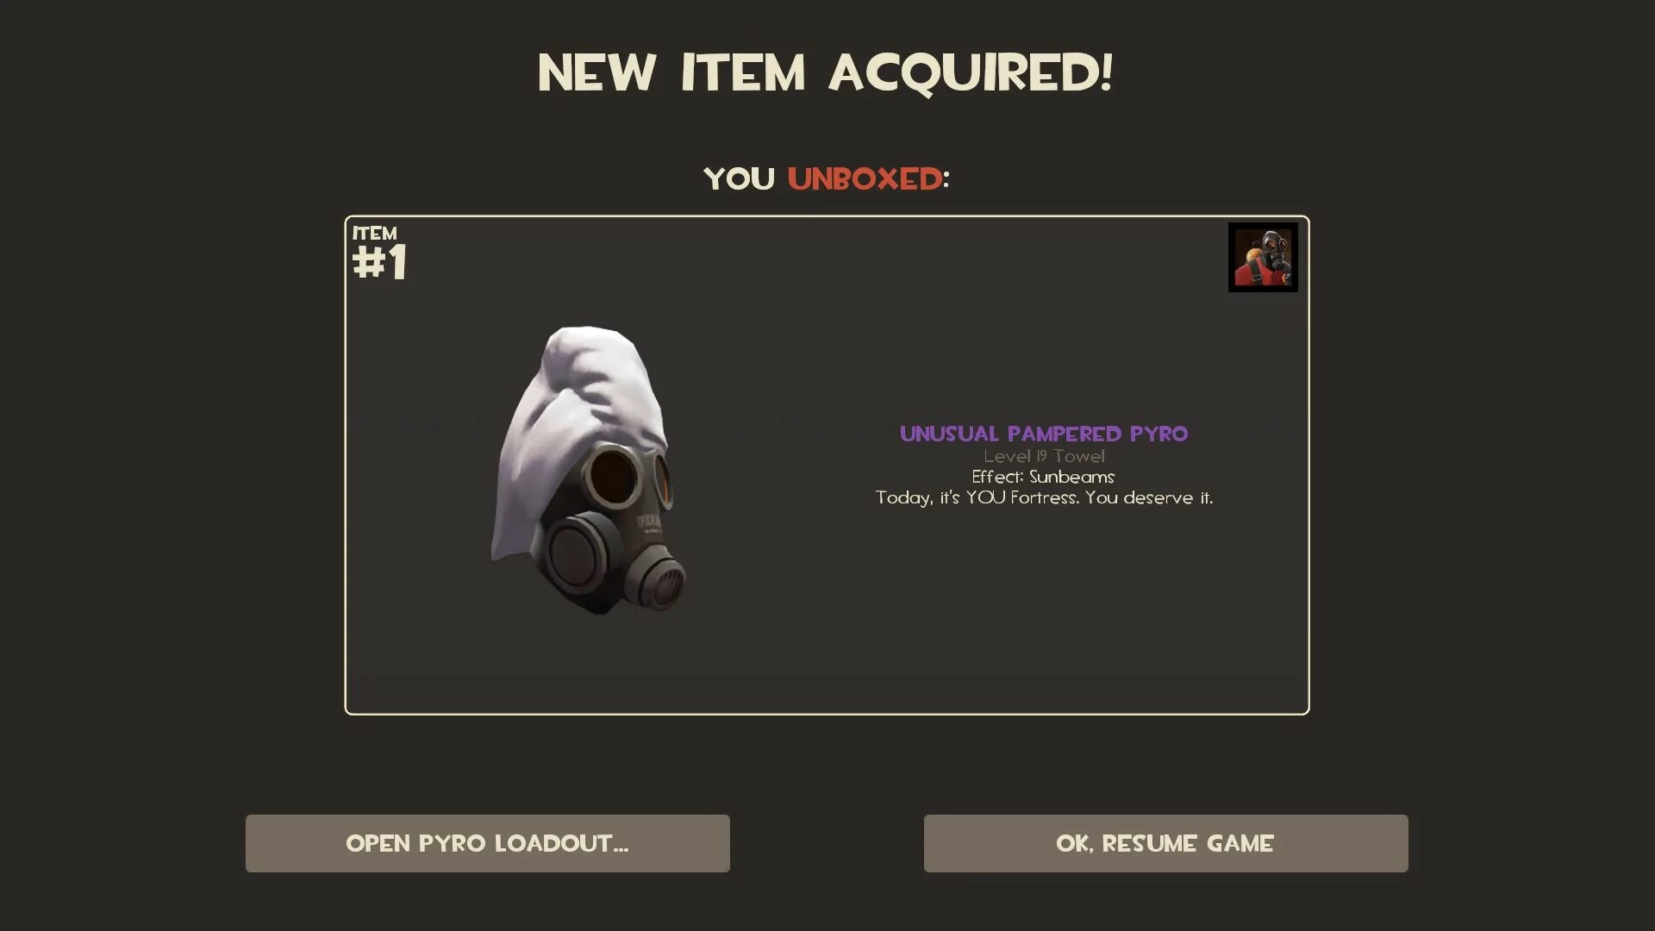Click the #1 item number
This screenshot has height=931, width=1655.
(x=379, y=262)
